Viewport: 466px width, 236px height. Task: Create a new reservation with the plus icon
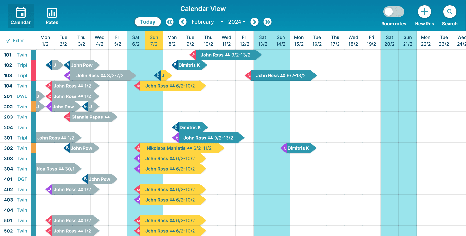425,12
